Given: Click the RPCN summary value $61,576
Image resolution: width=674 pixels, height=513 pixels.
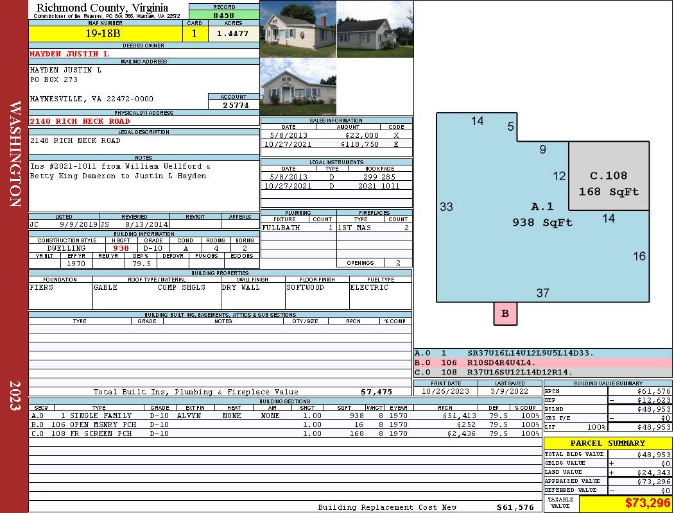Looking at the screenshot, I should [654, 391].
